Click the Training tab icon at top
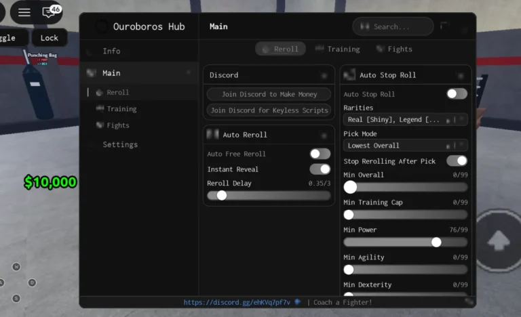 [320, 49]
